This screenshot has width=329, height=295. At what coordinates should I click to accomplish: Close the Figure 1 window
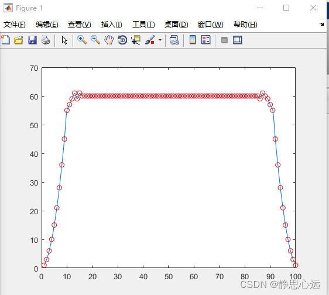click(x=313, y=8)
